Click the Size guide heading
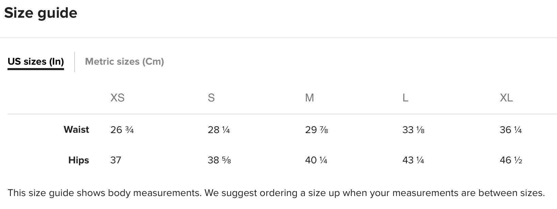The image size is (557, 209). coord(41,13)
